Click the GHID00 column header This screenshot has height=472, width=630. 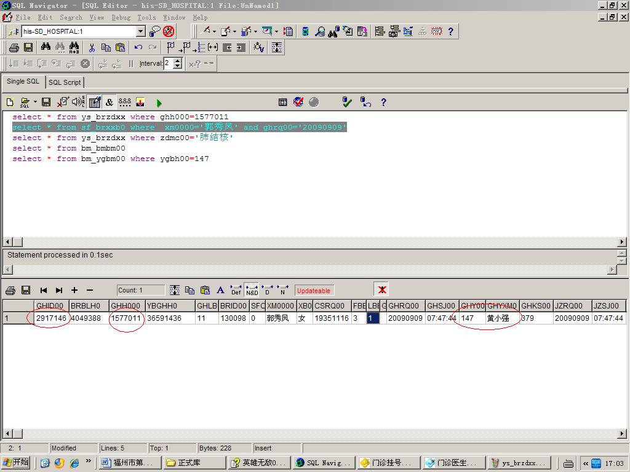pyautogui.click(x=52, y=306)
